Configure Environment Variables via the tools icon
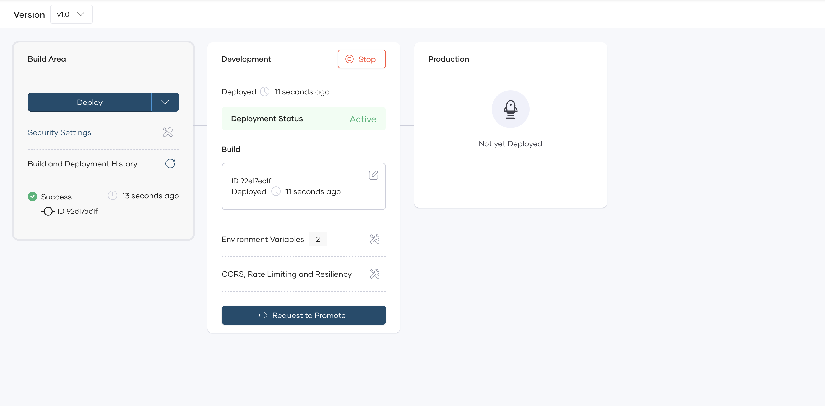 tap(374, 239)
